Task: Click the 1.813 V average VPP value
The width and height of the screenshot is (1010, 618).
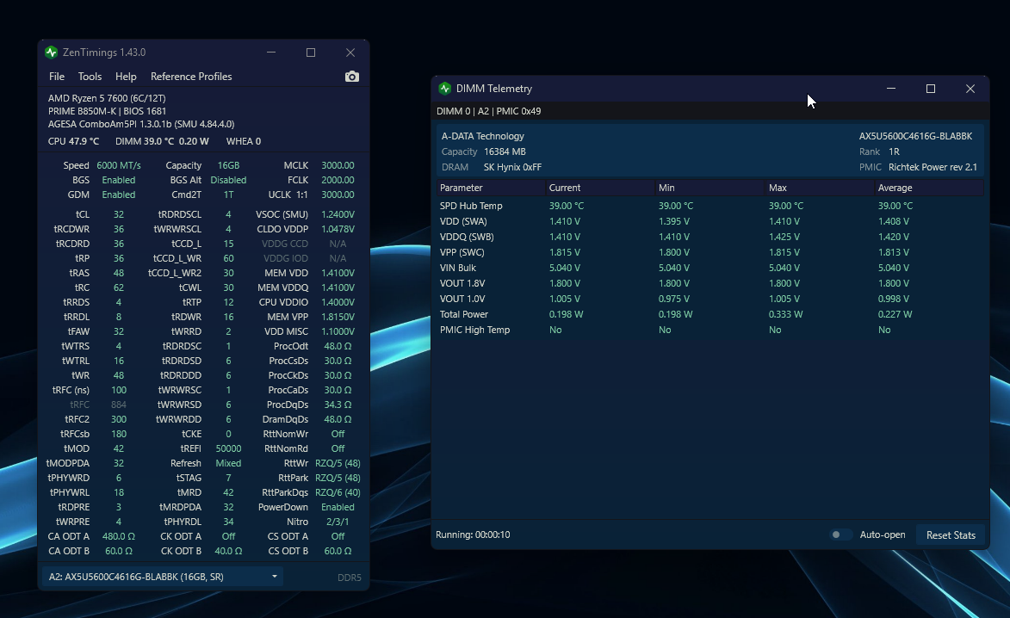Action: (894, 252)
